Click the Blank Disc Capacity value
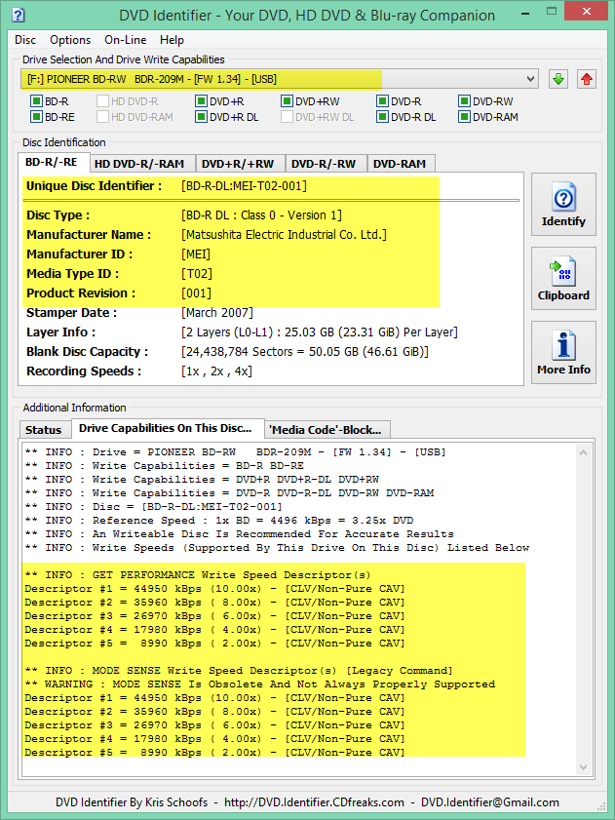Image resolution: width=615 pixels, height=820 pixels. click(x=305, y=351)
